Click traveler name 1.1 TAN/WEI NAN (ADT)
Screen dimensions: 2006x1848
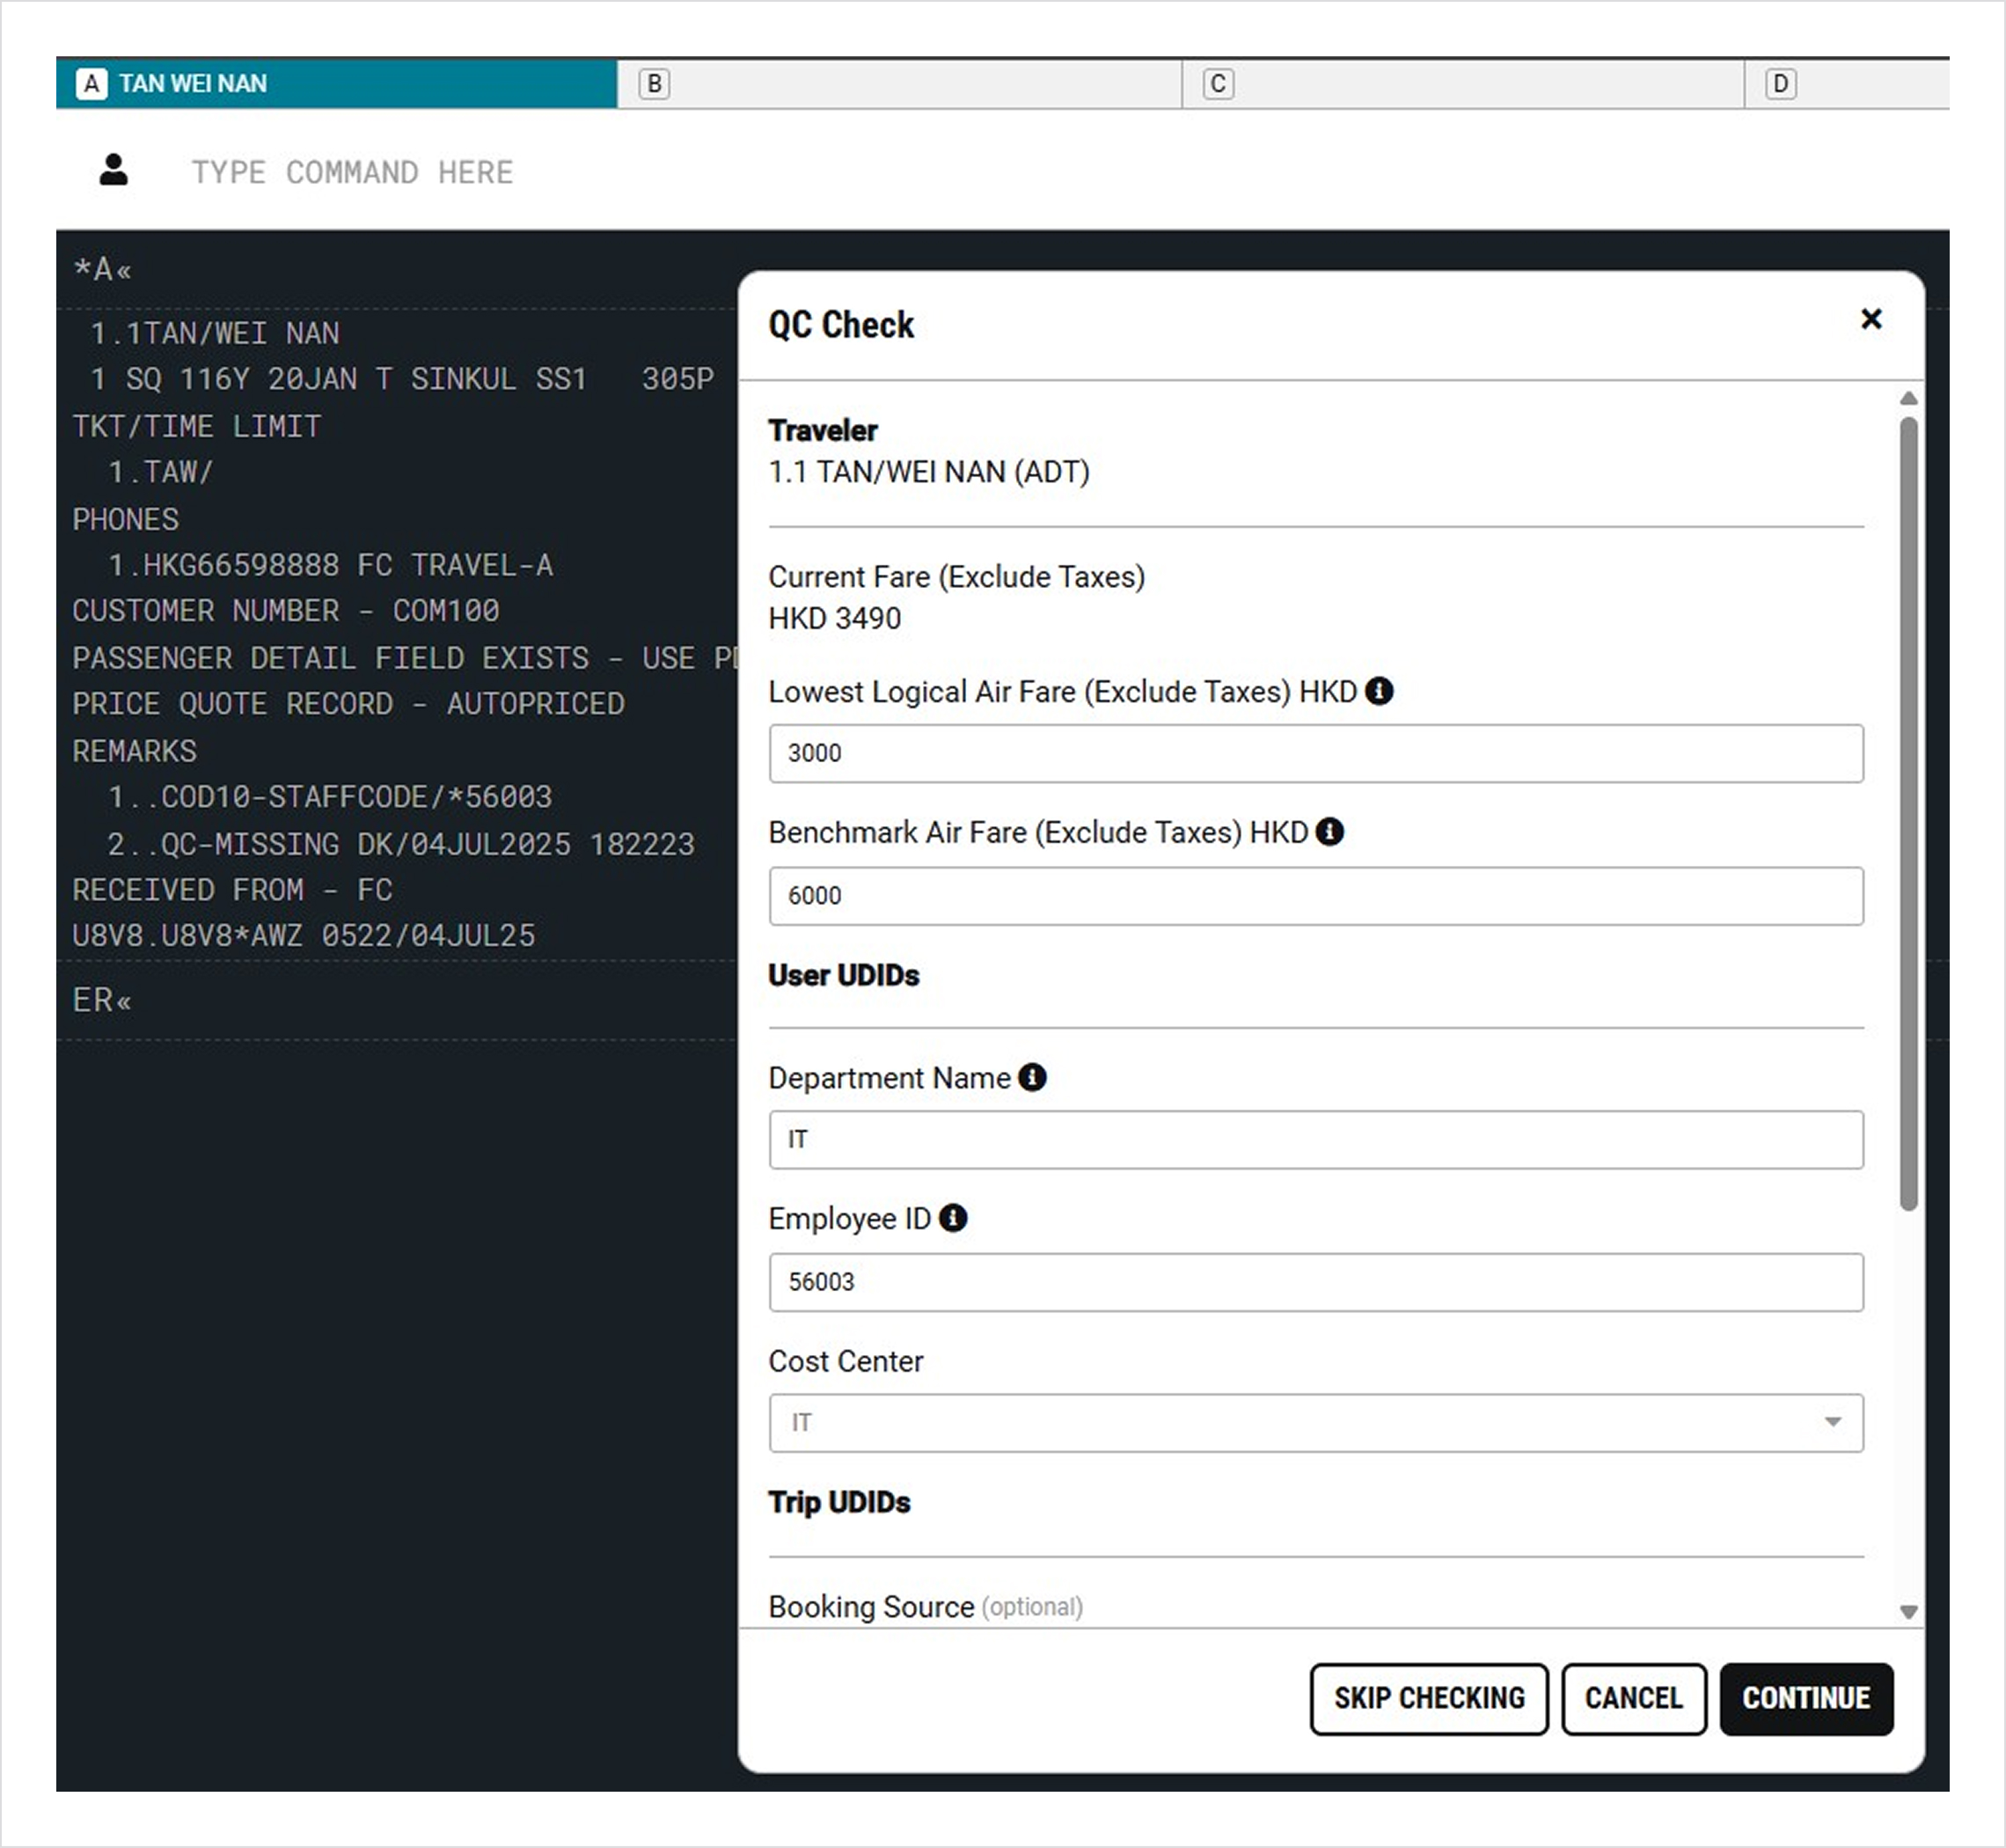(929, 472)
